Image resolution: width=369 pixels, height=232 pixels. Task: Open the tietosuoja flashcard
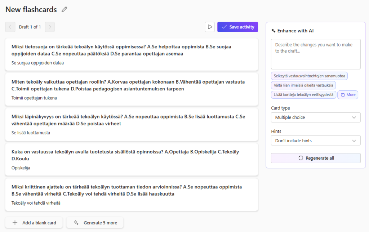(x=132, y=54)
